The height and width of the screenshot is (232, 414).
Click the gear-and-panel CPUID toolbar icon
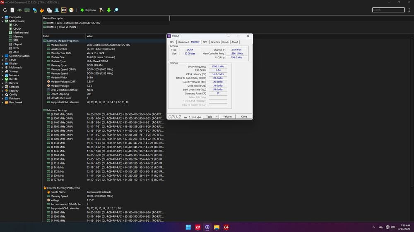49,10
